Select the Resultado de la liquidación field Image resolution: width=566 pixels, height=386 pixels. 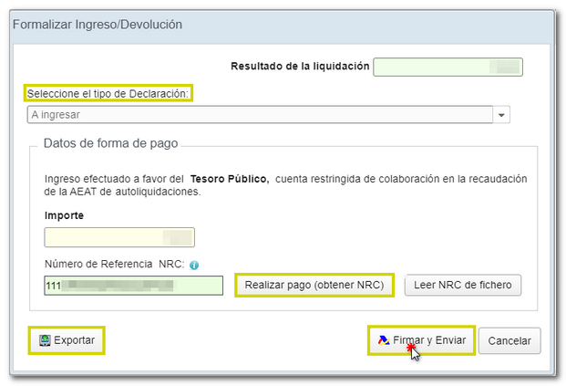pyautogui.click(x=448, y=67)
